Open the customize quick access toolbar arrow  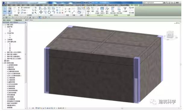coord(49,17)
